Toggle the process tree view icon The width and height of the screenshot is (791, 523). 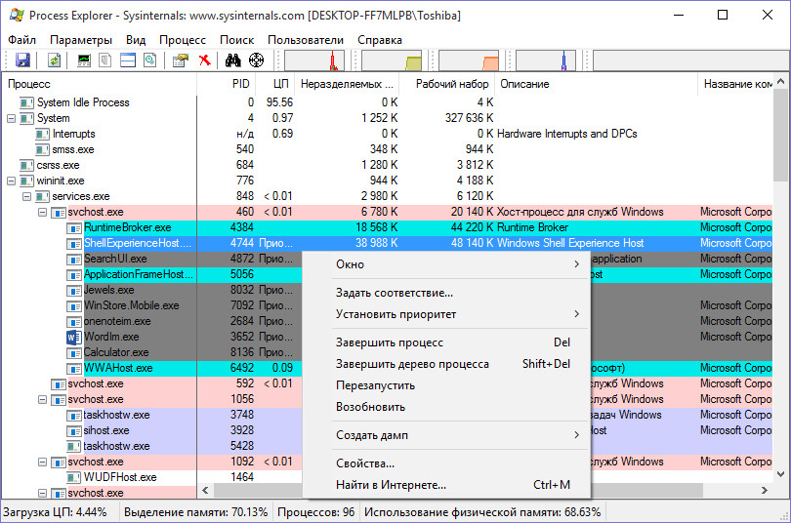pyautogui.click(x=105, y=60)
